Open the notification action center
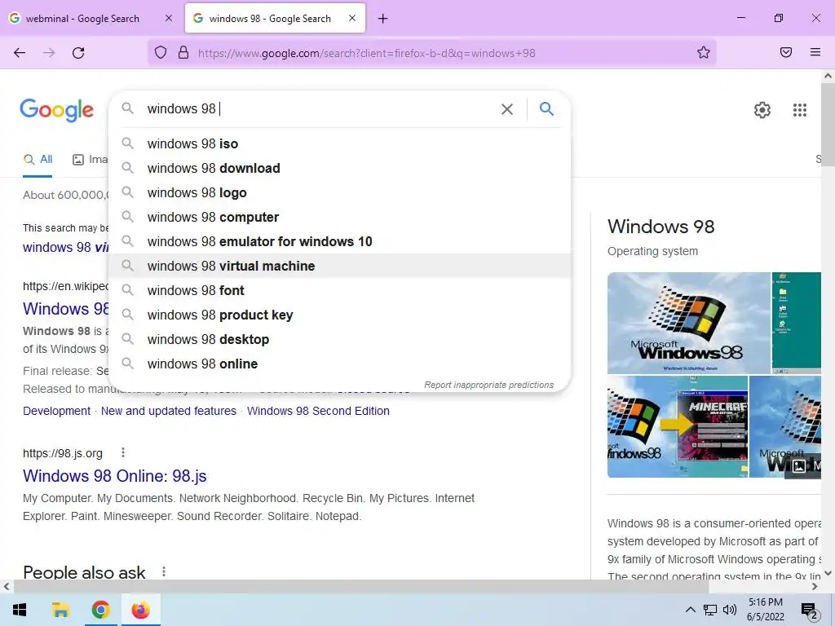 tap(809, 611)
